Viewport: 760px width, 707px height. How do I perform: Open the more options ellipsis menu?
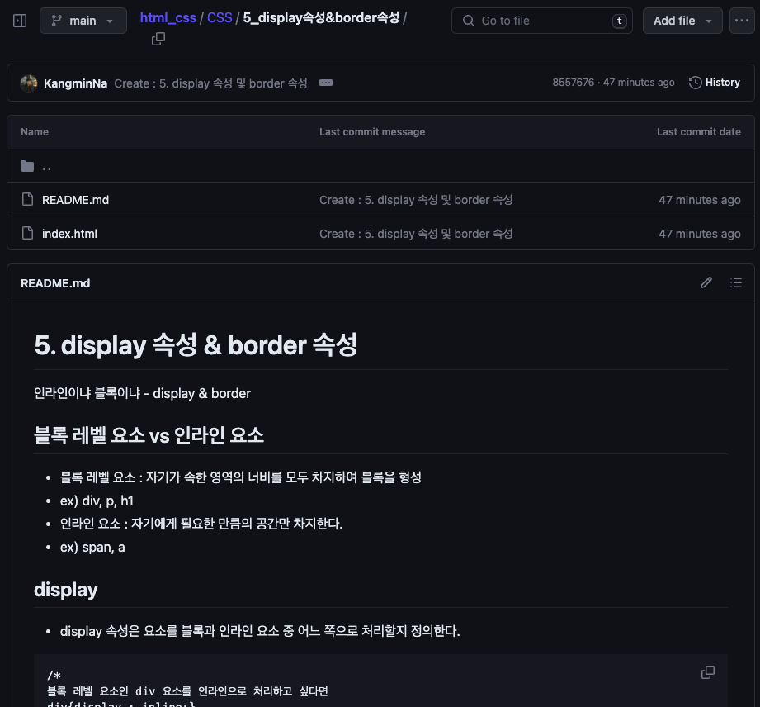pyautogui.click(x=742, y=21)
